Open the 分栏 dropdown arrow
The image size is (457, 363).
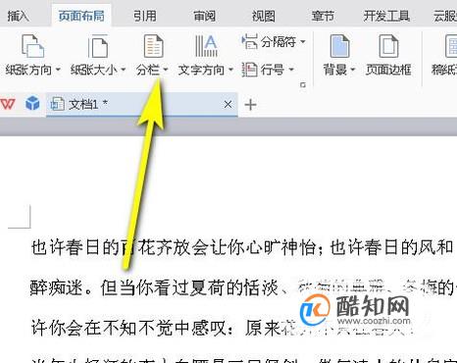coord(166,70)
